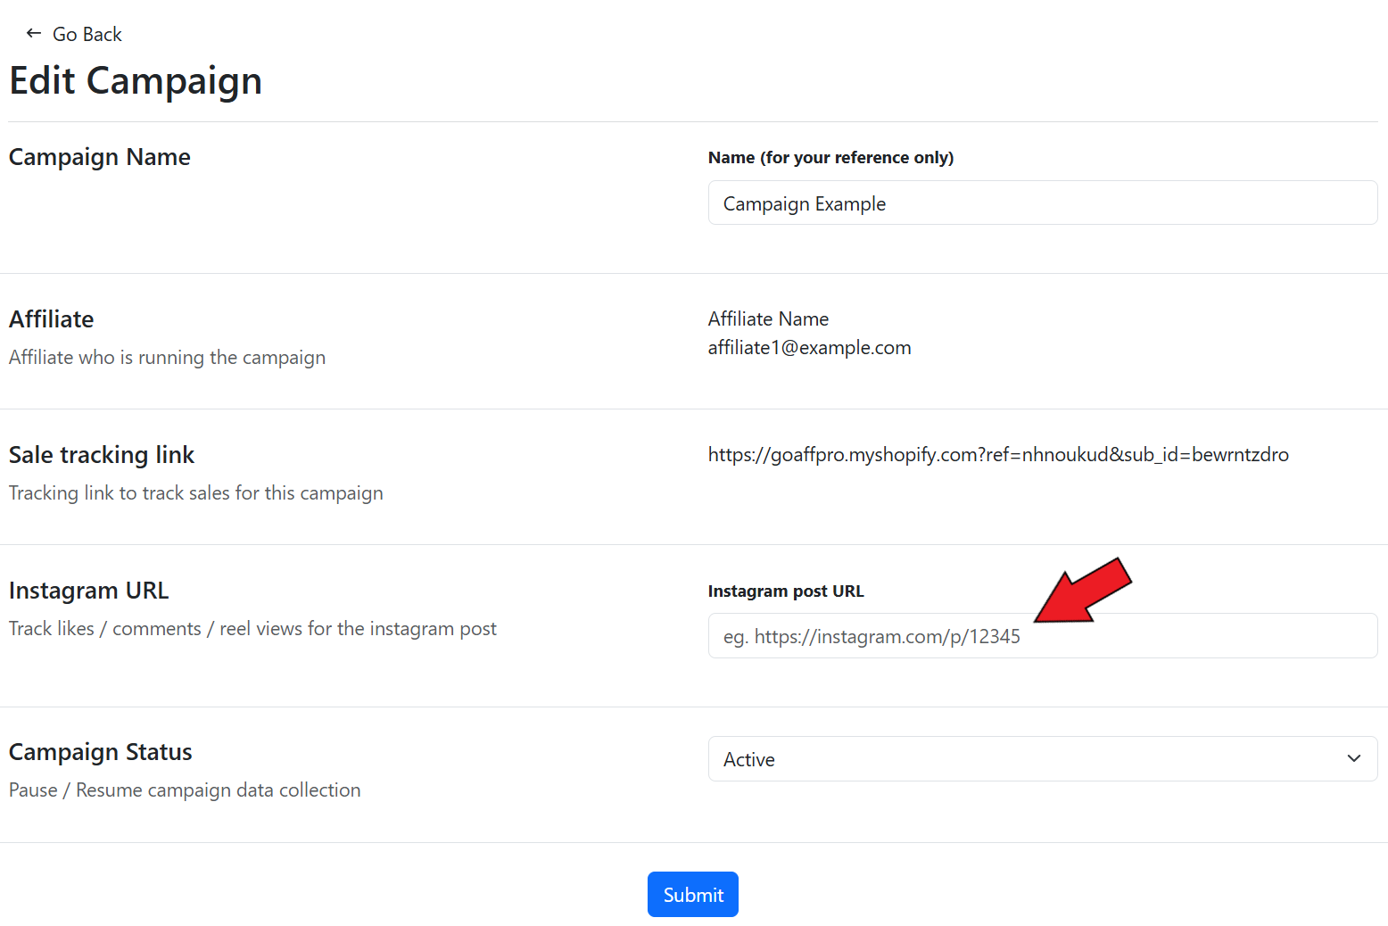This screenshot has height=926, width=1388.
Task: Click the affiliate1@example.com email text
Action: 809,348
